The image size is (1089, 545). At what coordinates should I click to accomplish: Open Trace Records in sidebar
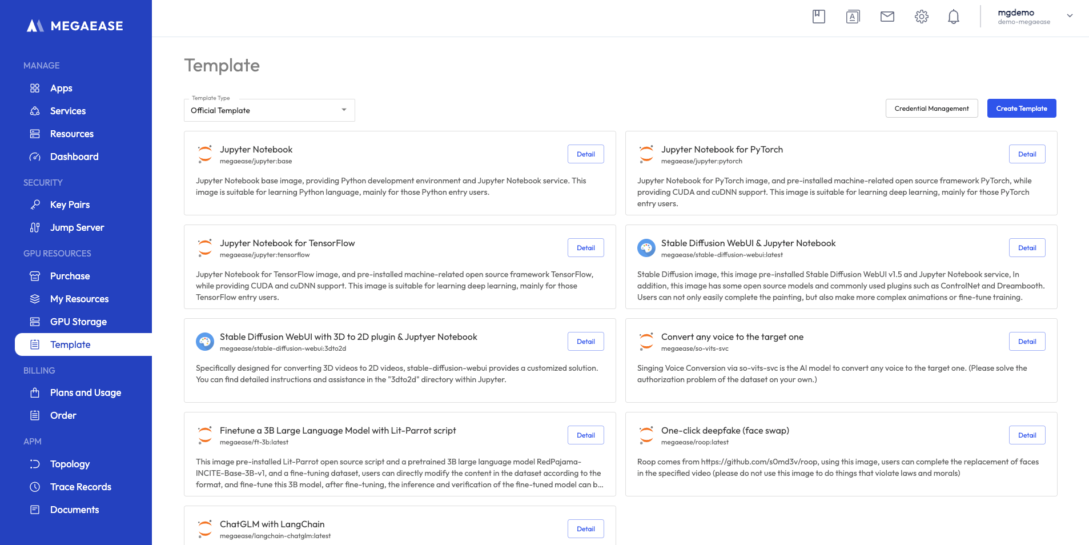point(81,487)
